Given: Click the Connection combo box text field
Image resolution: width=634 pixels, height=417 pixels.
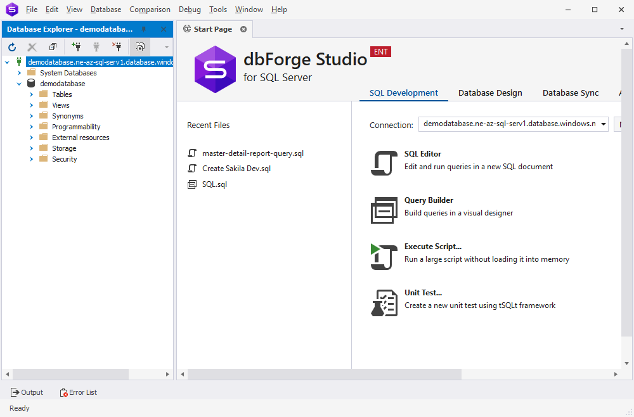Looking at the screenshot, I should 508,124.
